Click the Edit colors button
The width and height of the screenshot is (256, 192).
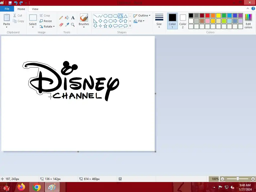248,21
